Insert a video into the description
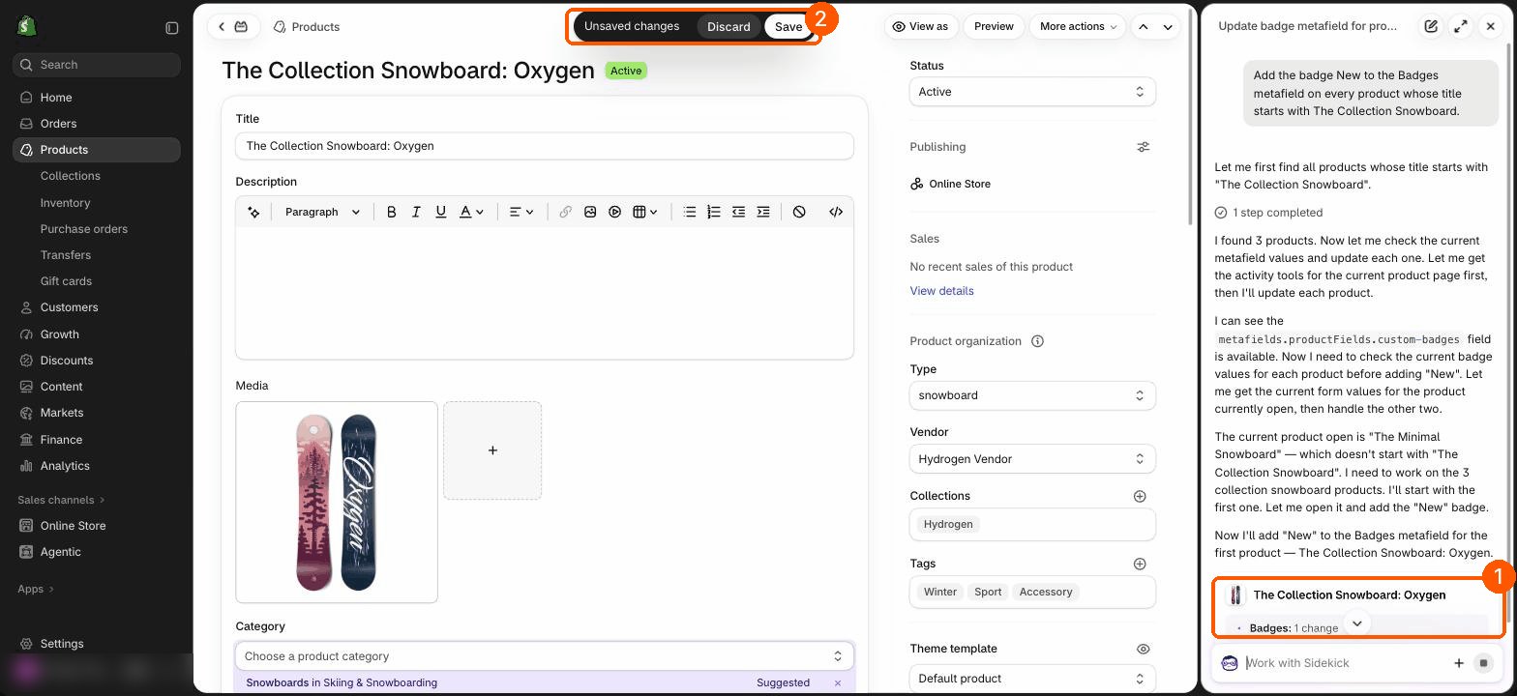The height and width of the screenshot is (696, 1517). (x=615, y=212)
